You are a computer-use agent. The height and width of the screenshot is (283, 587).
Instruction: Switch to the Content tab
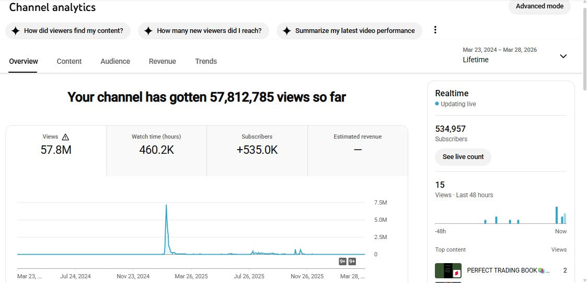pyautogui.click(x=69, y=61)
